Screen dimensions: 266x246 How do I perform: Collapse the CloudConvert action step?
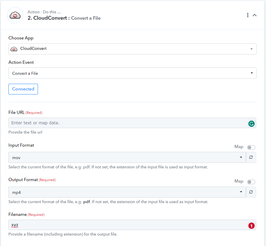[x=254, y=15]
